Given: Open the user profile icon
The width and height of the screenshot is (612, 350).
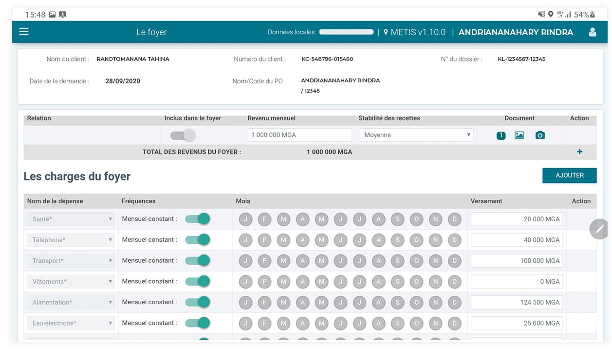Looking at the screenshot, I should [x=593, y=32].
